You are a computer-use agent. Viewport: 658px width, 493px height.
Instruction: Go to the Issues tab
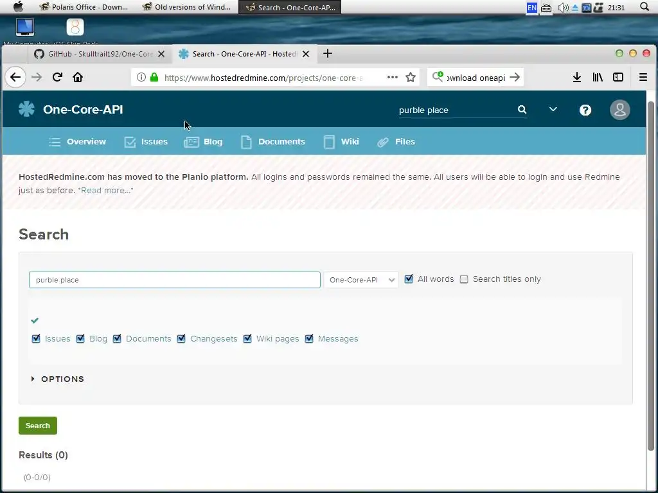(146, 142)
